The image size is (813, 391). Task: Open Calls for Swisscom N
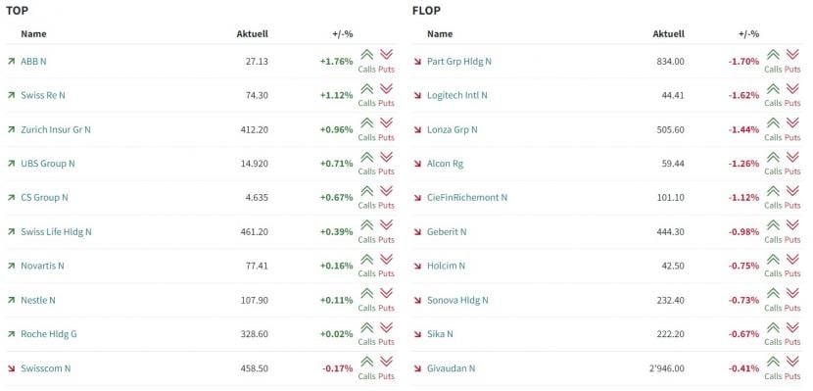pos(366,368)
